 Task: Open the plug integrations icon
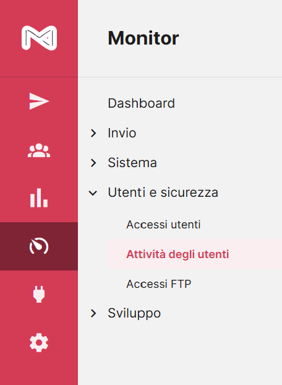click(x=39, y=294)
